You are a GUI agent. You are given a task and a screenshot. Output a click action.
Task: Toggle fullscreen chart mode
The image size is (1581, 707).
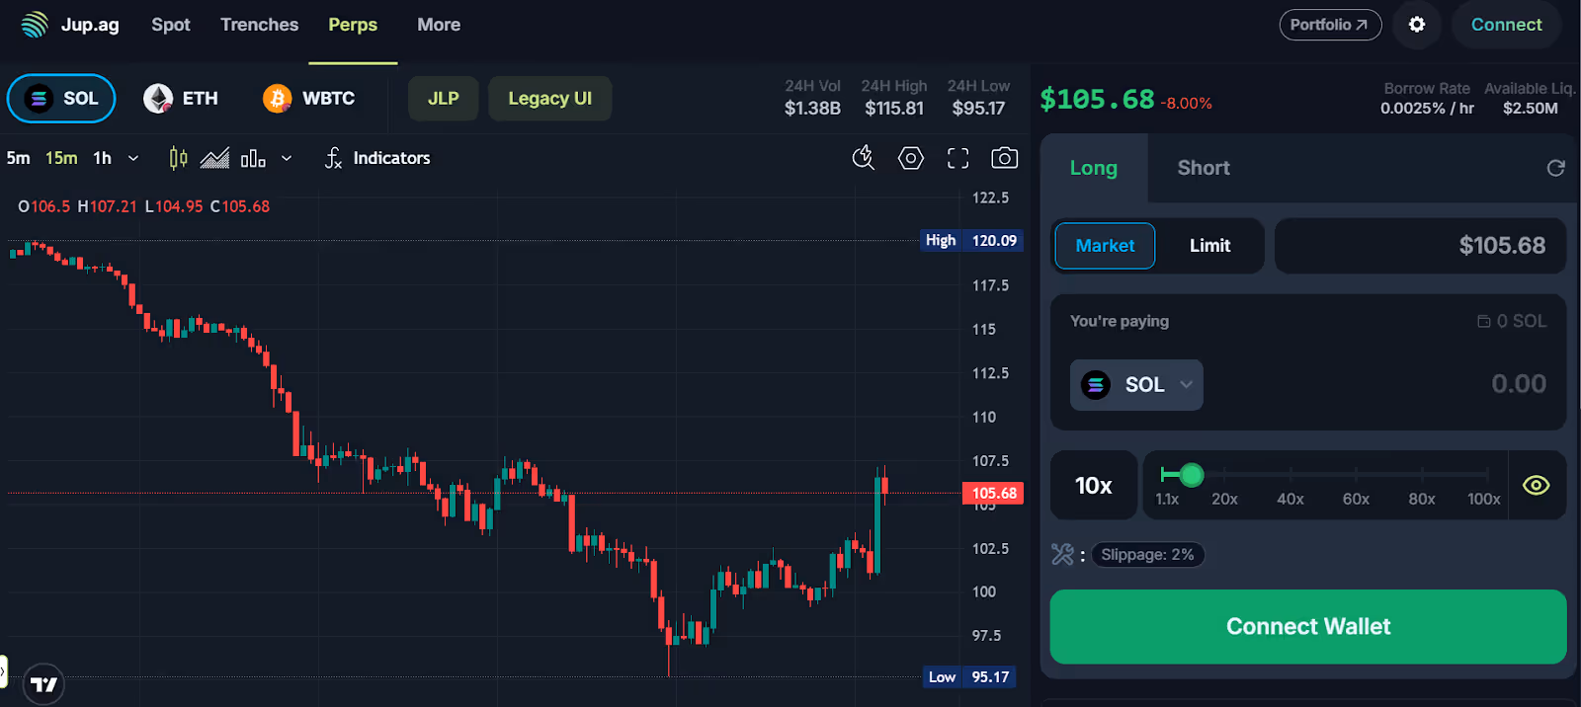957,158
